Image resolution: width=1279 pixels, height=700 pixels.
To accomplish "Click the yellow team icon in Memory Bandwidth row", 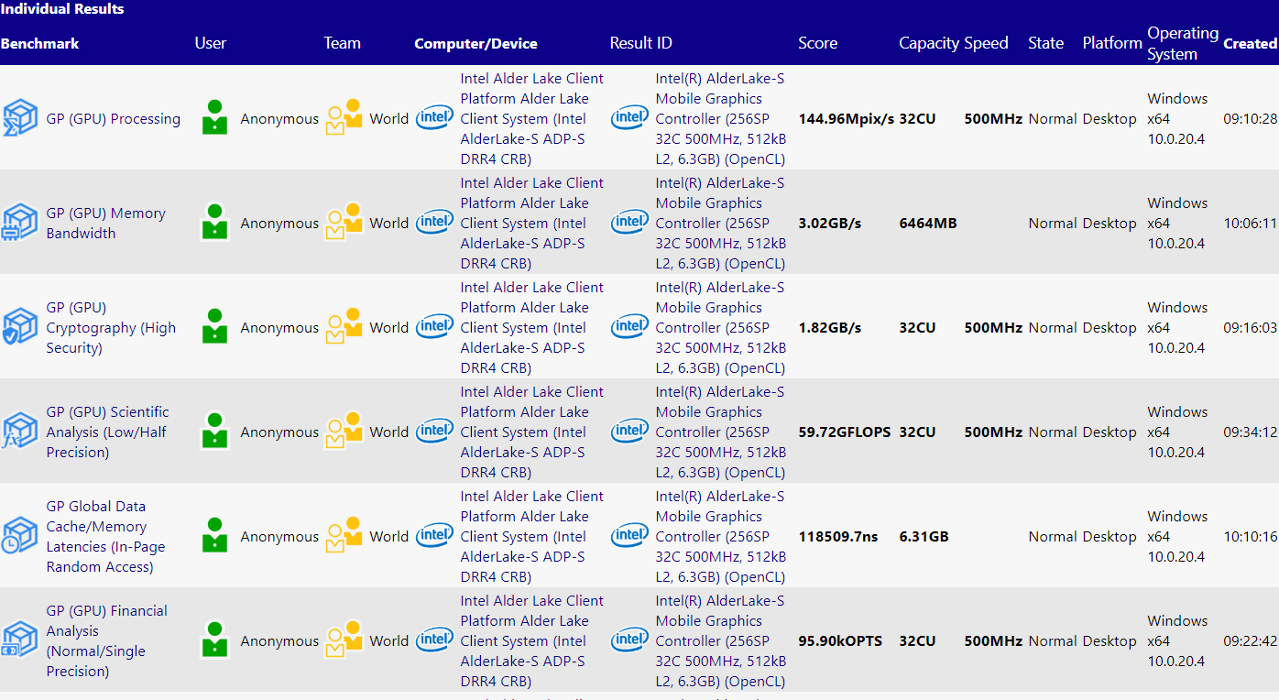I will pos(344,223).
